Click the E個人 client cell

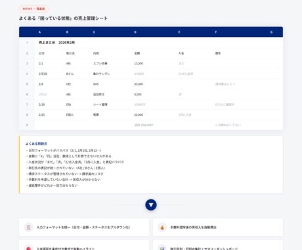pyautogui.click(x=70, y=114)
